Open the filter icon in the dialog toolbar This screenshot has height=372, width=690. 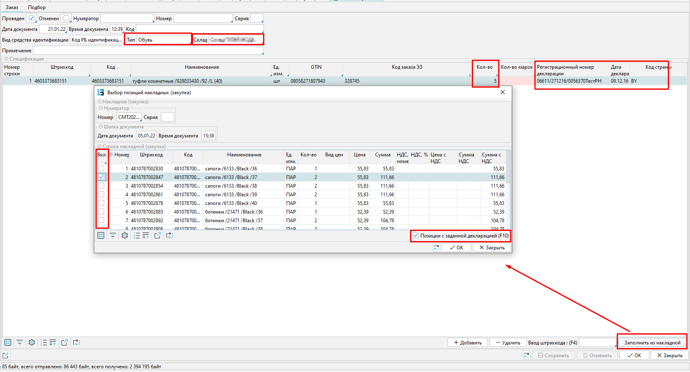click(x=112, y=235)
